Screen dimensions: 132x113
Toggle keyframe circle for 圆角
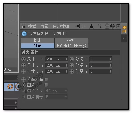pyautogui.click(x=23, y=85)
